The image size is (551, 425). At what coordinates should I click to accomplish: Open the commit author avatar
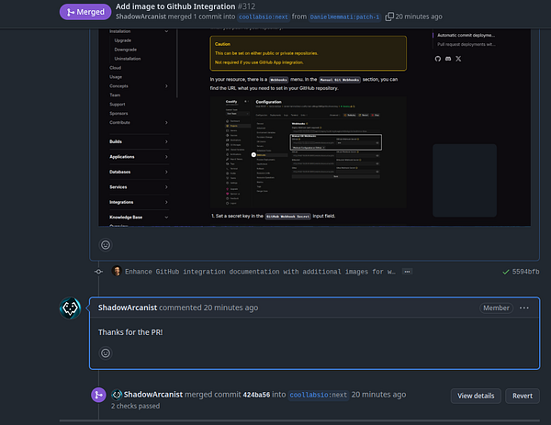coord(117,271)
